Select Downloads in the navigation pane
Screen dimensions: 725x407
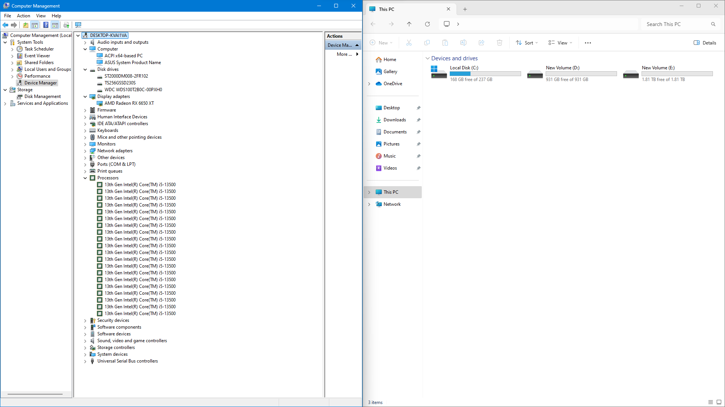pos(395,120)
